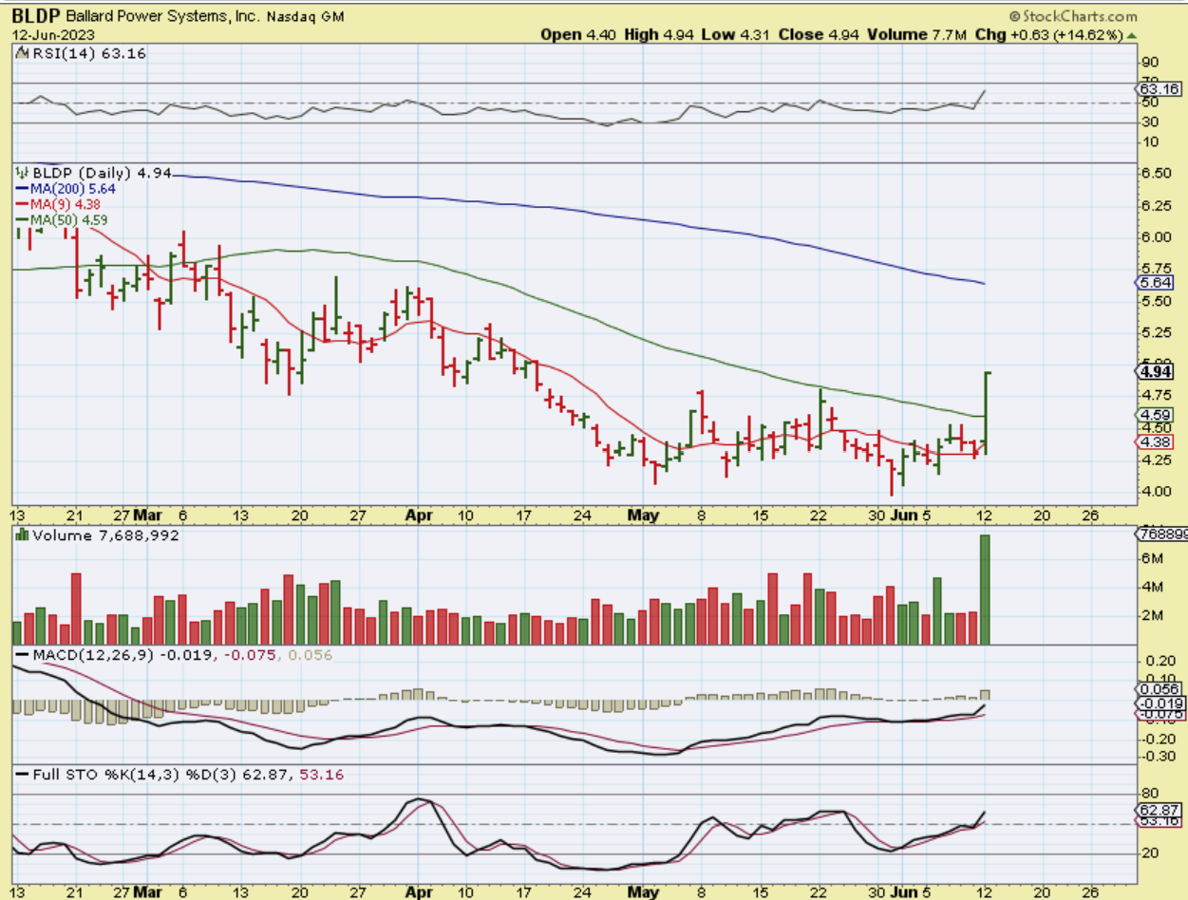The image size is (1188, 900).
Task: Click the MACD histogram's last bar
Action: (985, 695)
